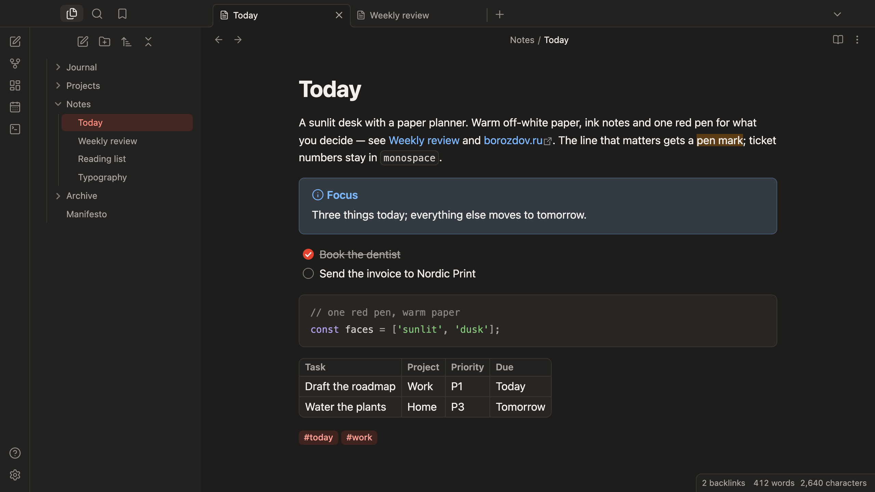Click 412 words in status bar

tap(774, 483)
